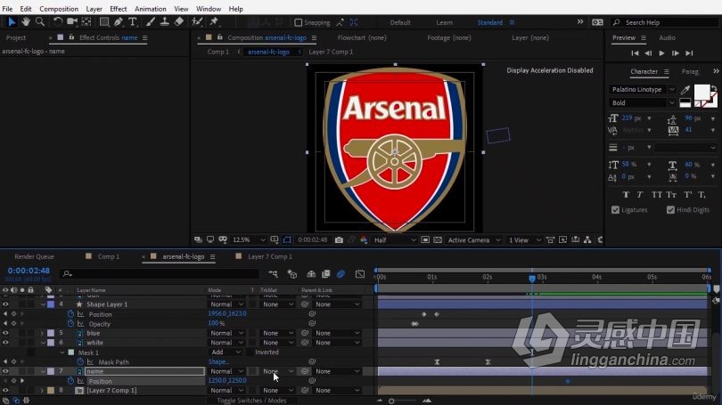Enable the Snapping checkbox
The height and width of the screenshot is (405, 722).
(x=299, y=22)
